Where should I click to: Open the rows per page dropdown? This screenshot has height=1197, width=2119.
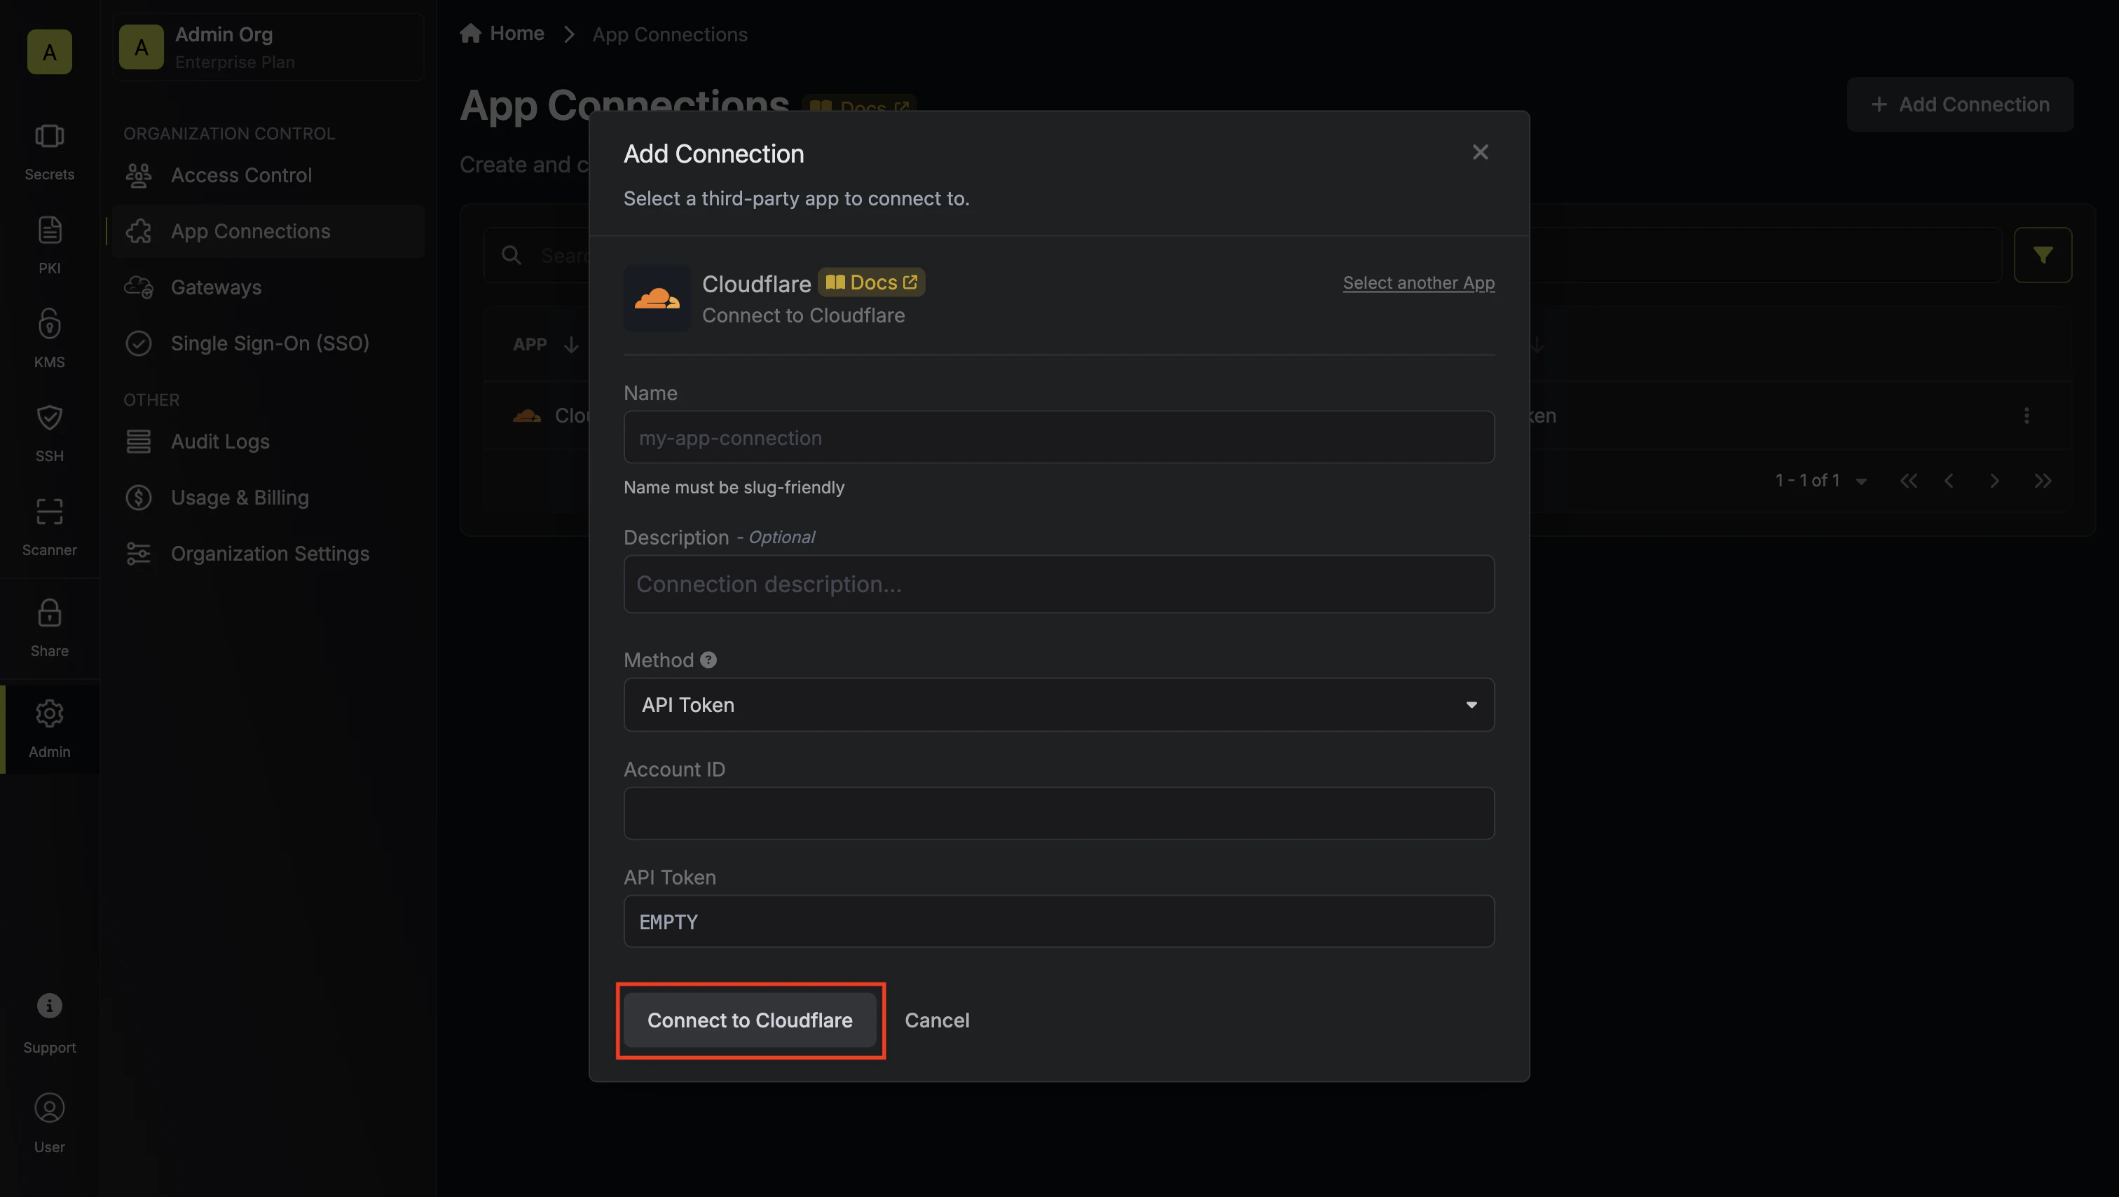coord(1860,481)
